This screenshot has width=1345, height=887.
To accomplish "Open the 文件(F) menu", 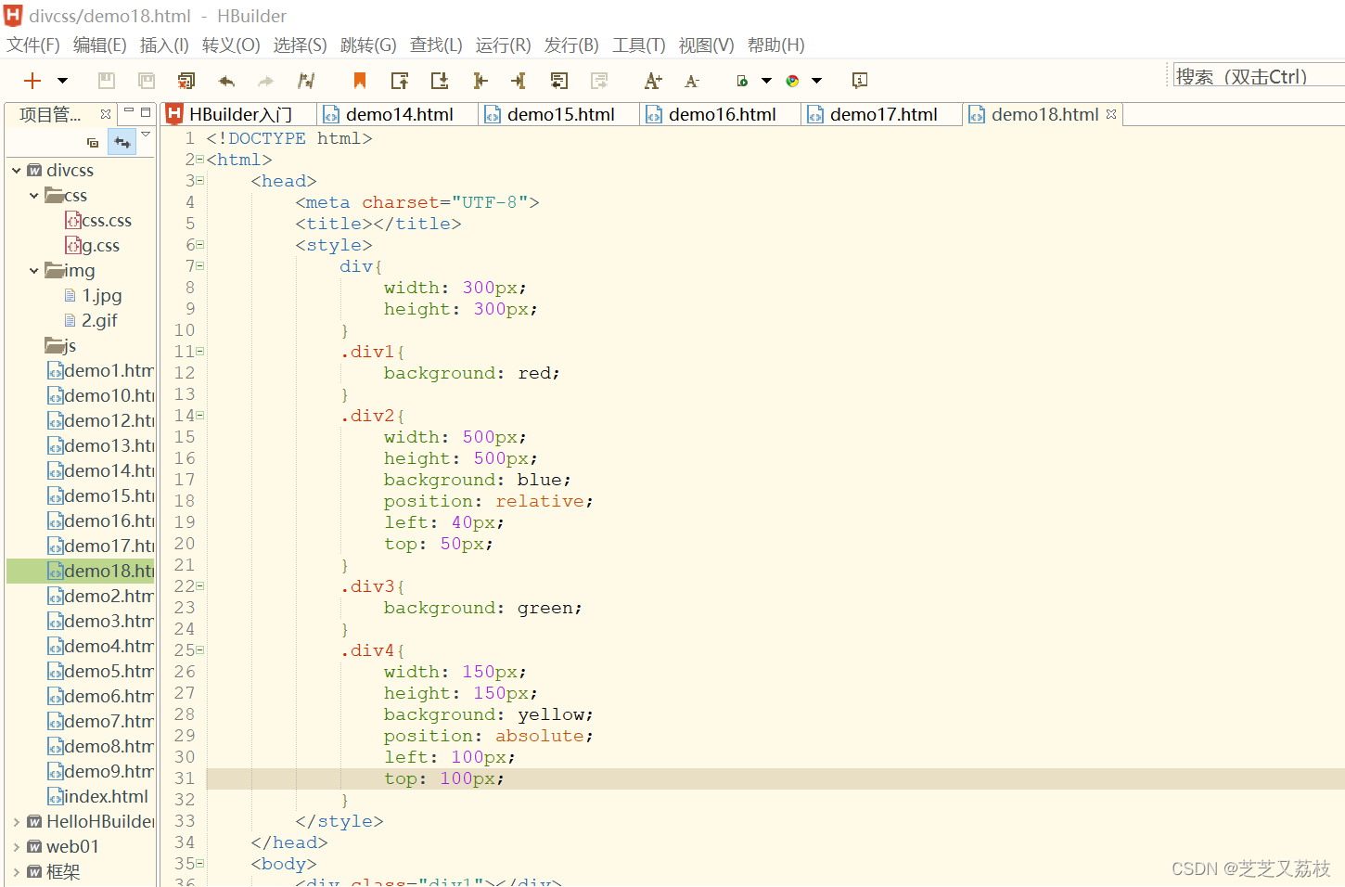I will point(33,45).
